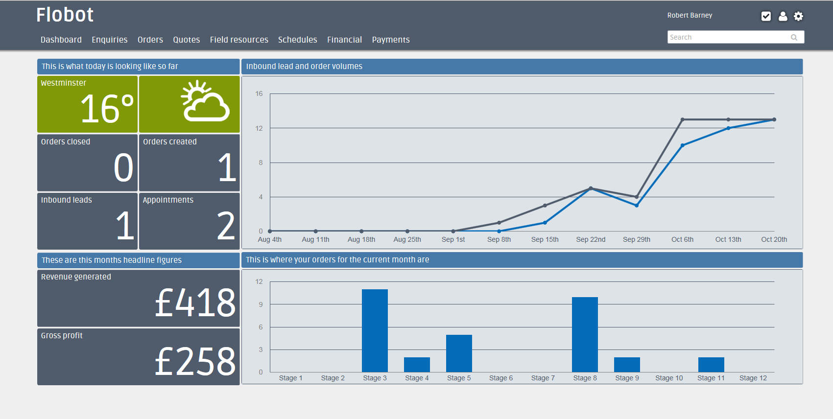The width and height of the screenshot is (833, 419).
Task: Open the Orders menu item
Action: (x=150, y=40)
